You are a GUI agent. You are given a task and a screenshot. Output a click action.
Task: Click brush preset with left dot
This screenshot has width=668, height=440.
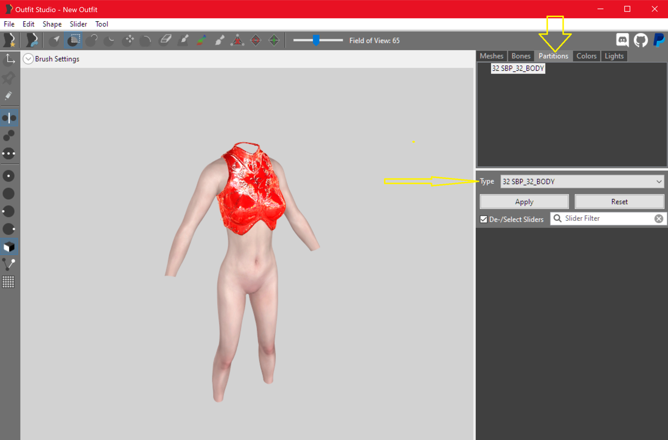[9, 211]
